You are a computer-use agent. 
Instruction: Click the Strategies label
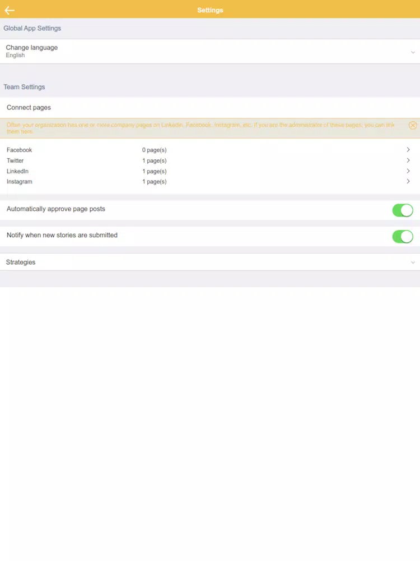coord(21,262)
